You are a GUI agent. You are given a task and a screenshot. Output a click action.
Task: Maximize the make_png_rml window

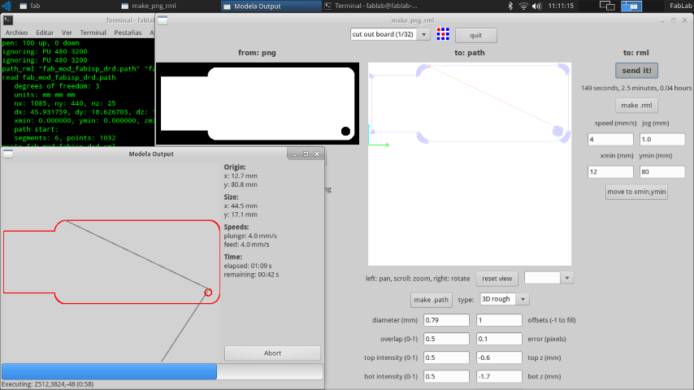pos(674,20)
